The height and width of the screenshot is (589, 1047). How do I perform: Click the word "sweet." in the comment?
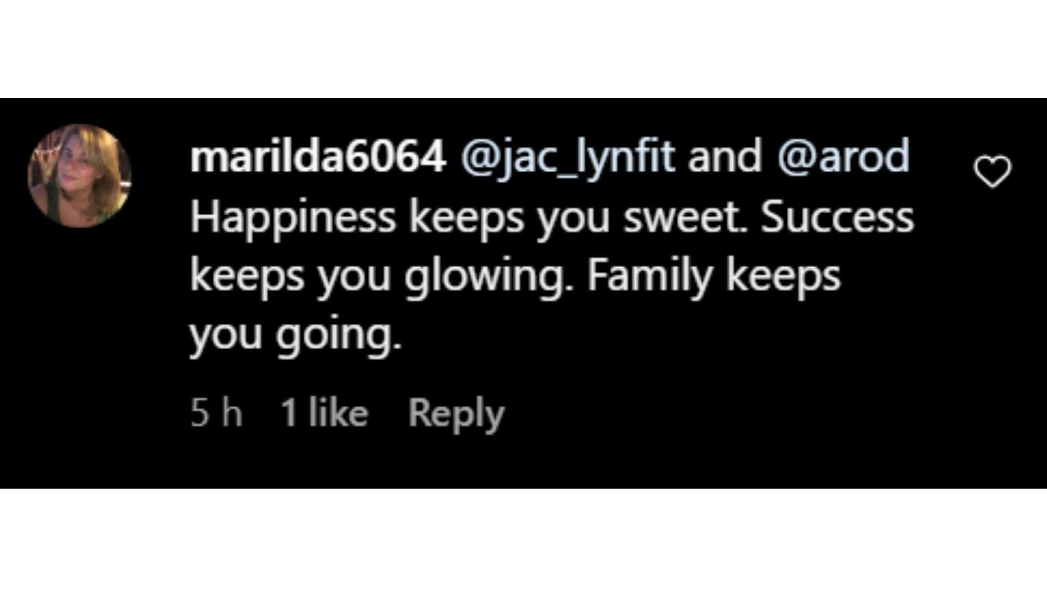tap(685, 217)
